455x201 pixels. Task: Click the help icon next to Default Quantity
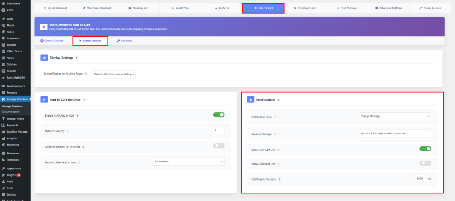[x=68, y=131]
